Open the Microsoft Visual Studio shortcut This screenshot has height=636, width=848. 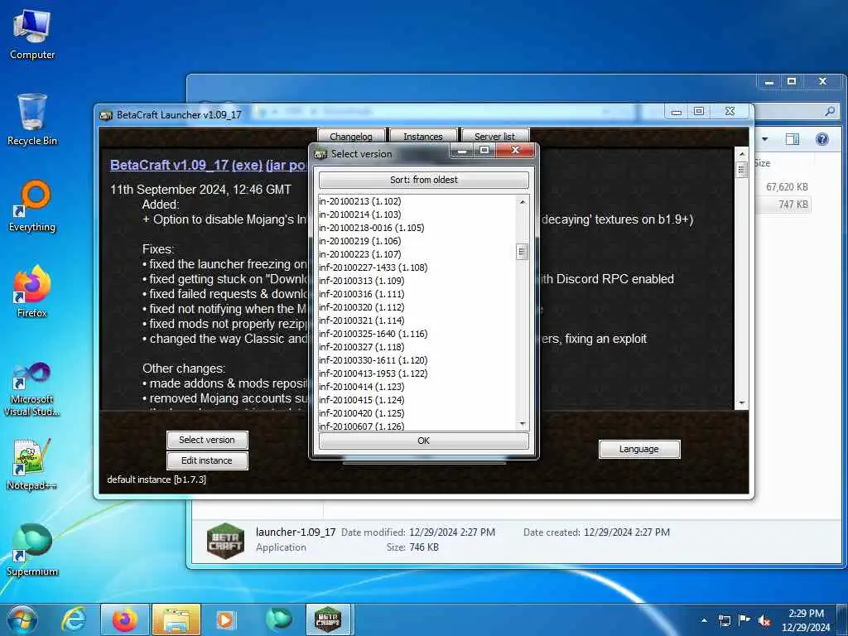coord(32,389)
